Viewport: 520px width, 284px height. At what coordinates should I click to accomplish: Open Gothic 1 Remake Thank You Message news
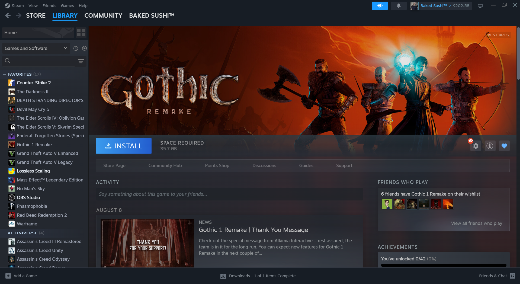coord(253,230)
